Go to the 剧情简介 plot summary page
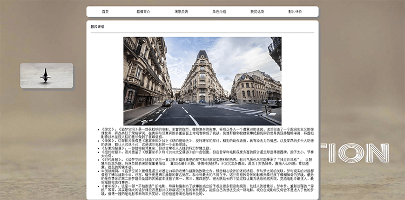Viewport: 405px width, 200px height. [x=143, y=12]
